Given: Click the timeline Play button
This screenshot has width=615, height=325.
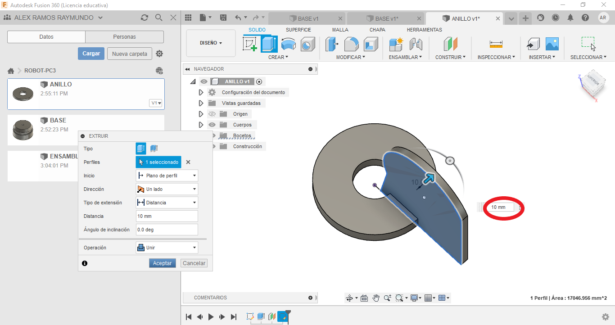Looking at the screenshot, I should point(211,317).
